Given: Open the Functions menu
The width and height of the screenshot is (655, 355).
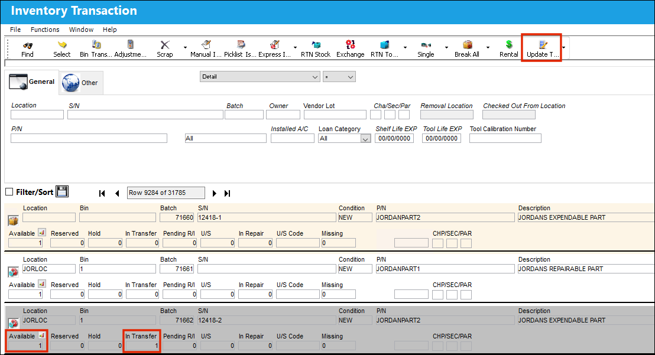Looking at the screenshot, I should [x=45, y=30].
